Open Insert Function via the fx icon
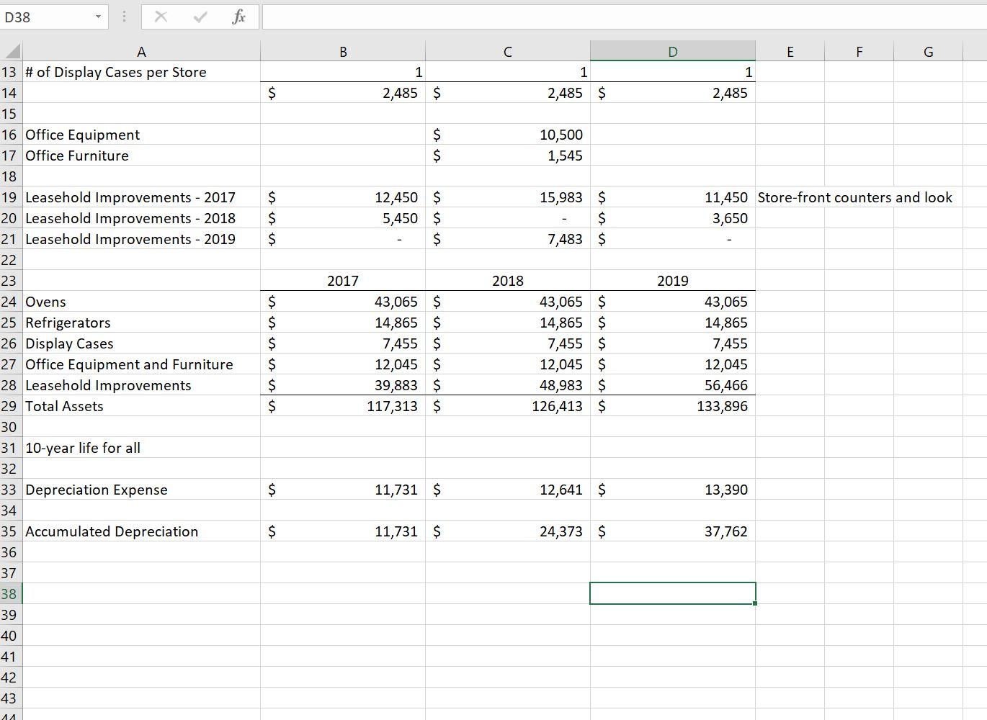Viewport: 987px width, 720px height. pos(238,17)
